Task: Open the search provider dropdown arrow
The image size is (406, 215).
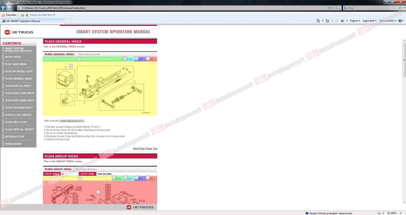Action: pos(403,8)
